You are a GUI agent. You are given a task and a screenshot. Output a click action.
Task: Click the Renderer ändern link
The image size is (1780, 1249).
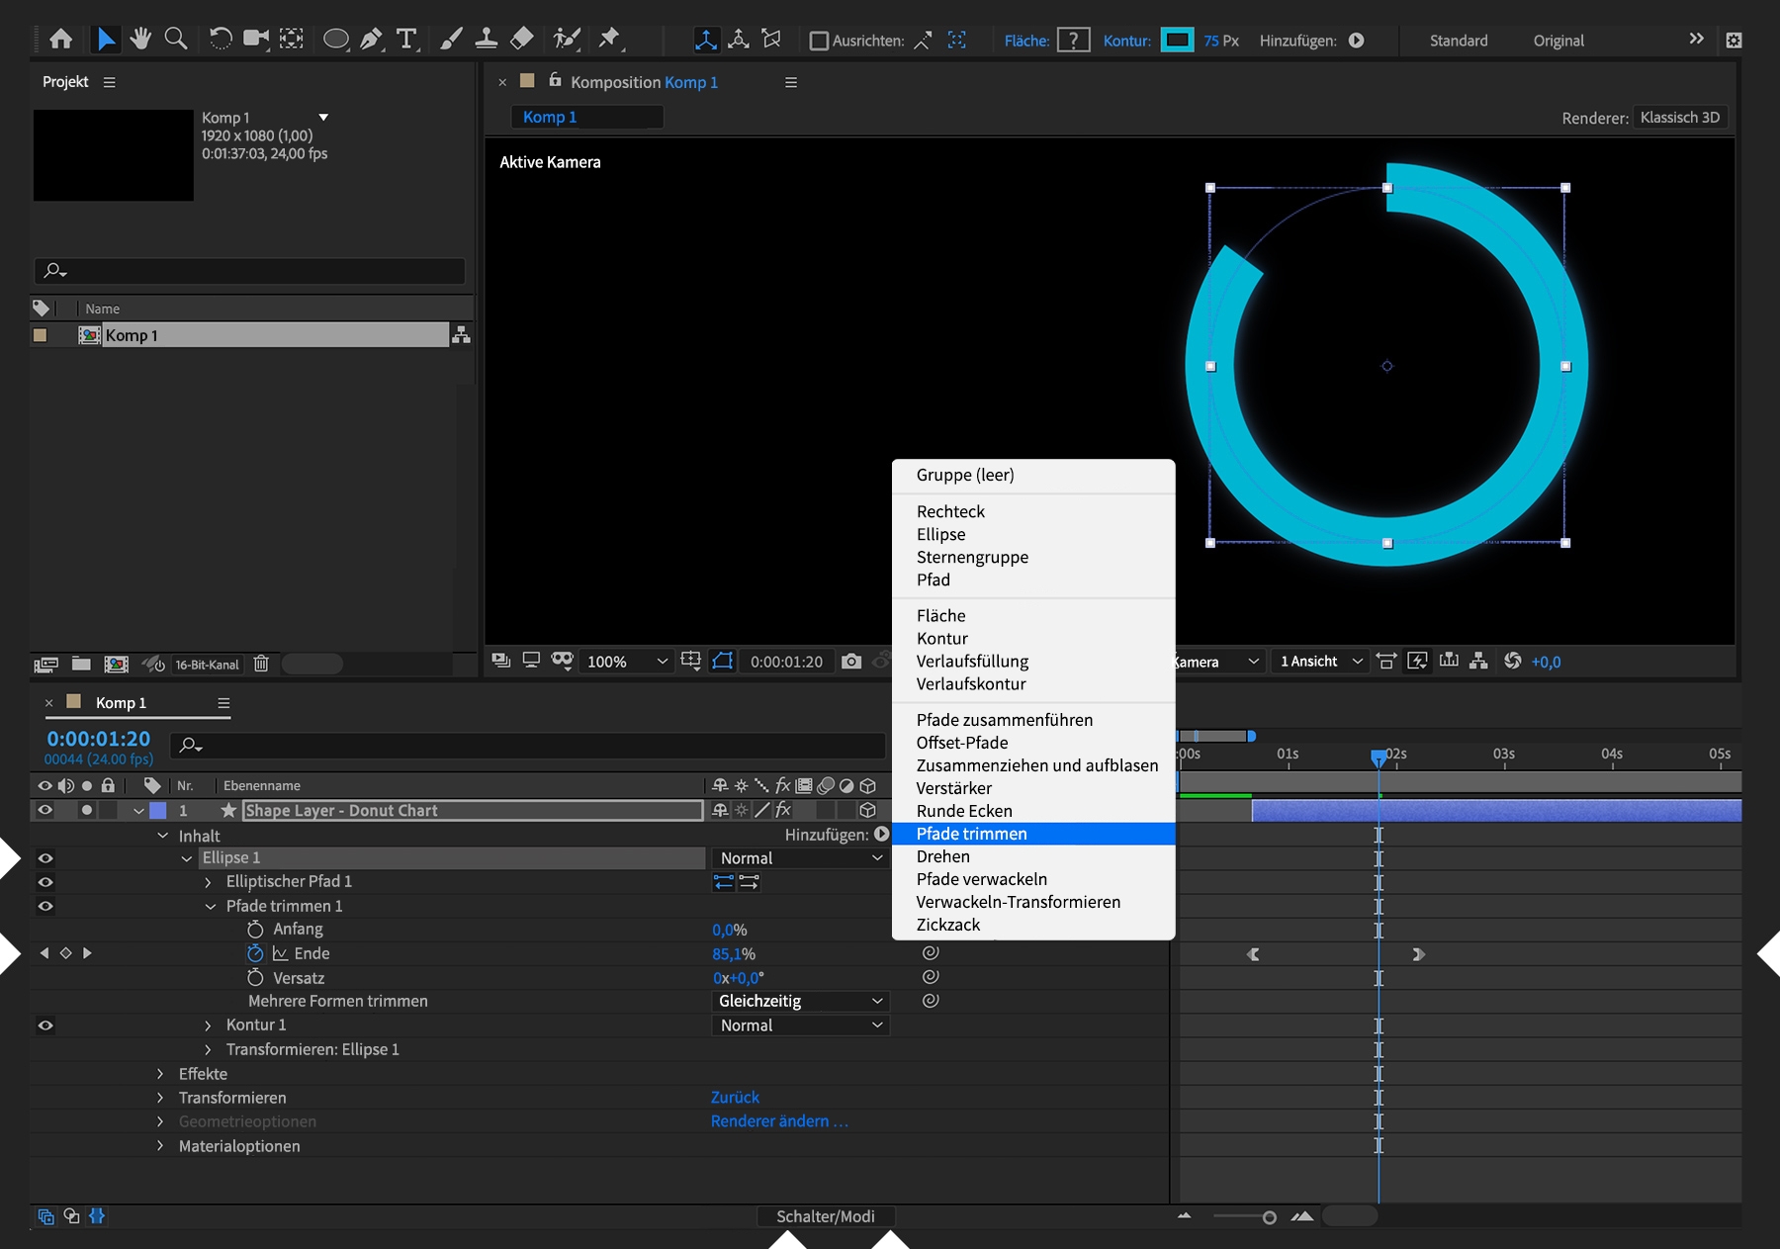[779, 1121]
